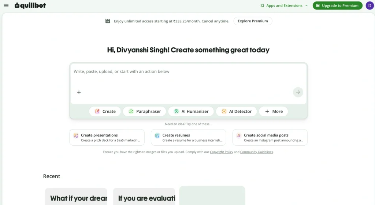Click the crown icon on Upgrade button
Screen dimensions: 375x205
coord(318,5)
